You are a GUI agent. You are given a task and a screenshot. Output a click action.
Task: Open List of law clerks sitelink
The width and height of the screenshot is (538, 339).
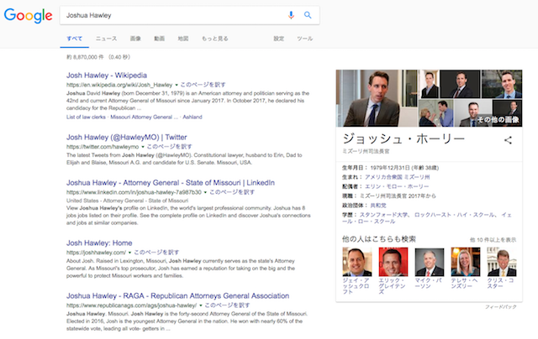point(86,117)
